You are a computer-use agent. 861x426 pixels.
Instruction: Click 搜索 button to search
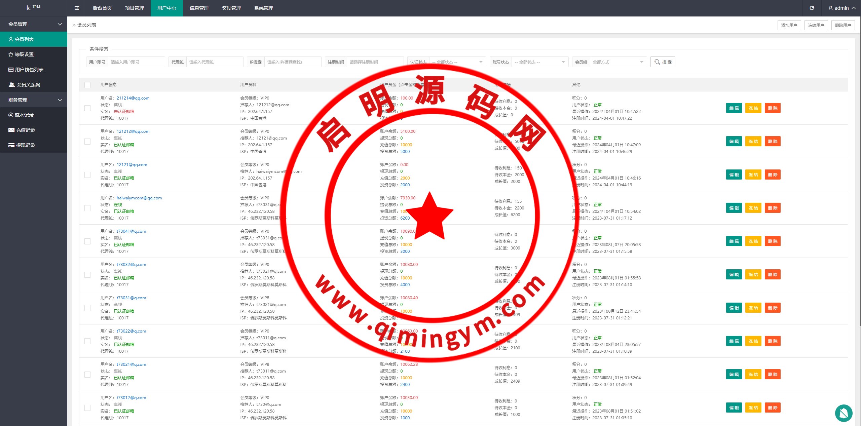(x=663, y=62)
